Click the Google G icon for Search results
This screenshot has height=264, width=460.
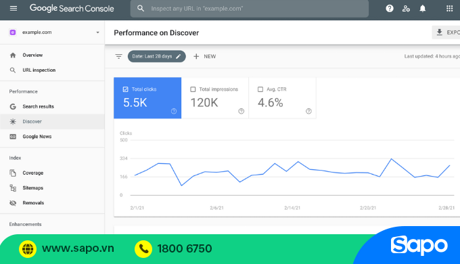pyautogui.click(x=13, y=106)
